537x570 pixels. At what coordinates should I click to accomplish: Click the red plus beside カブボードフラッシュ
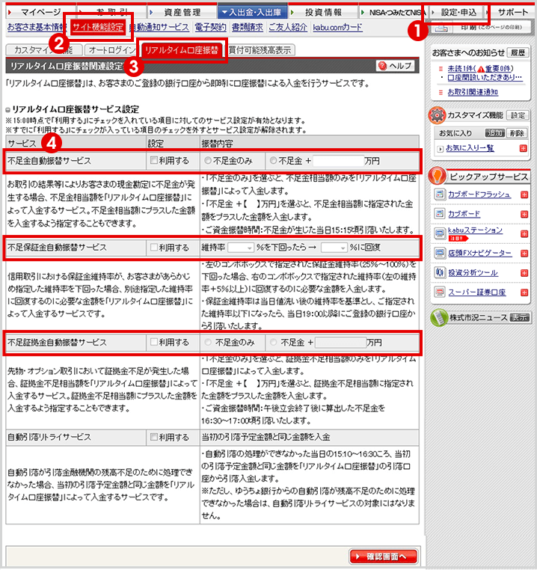coord(524,194)
